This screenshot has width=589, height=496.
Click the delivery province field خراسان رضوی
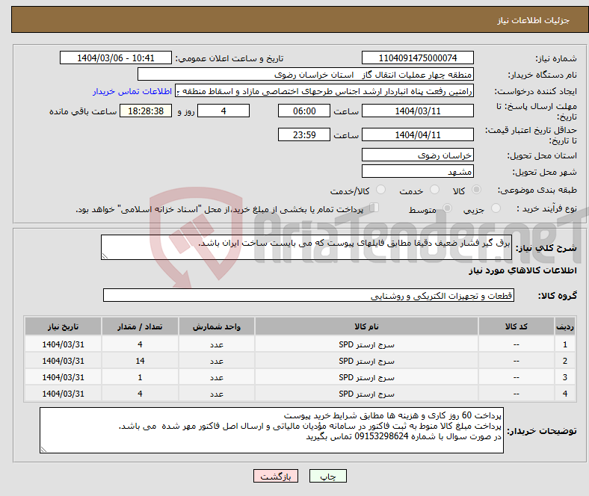click(418, 155)
